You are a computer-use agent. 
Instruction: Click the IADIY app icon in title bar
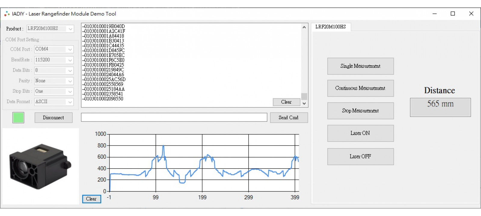tap(7, 14)
